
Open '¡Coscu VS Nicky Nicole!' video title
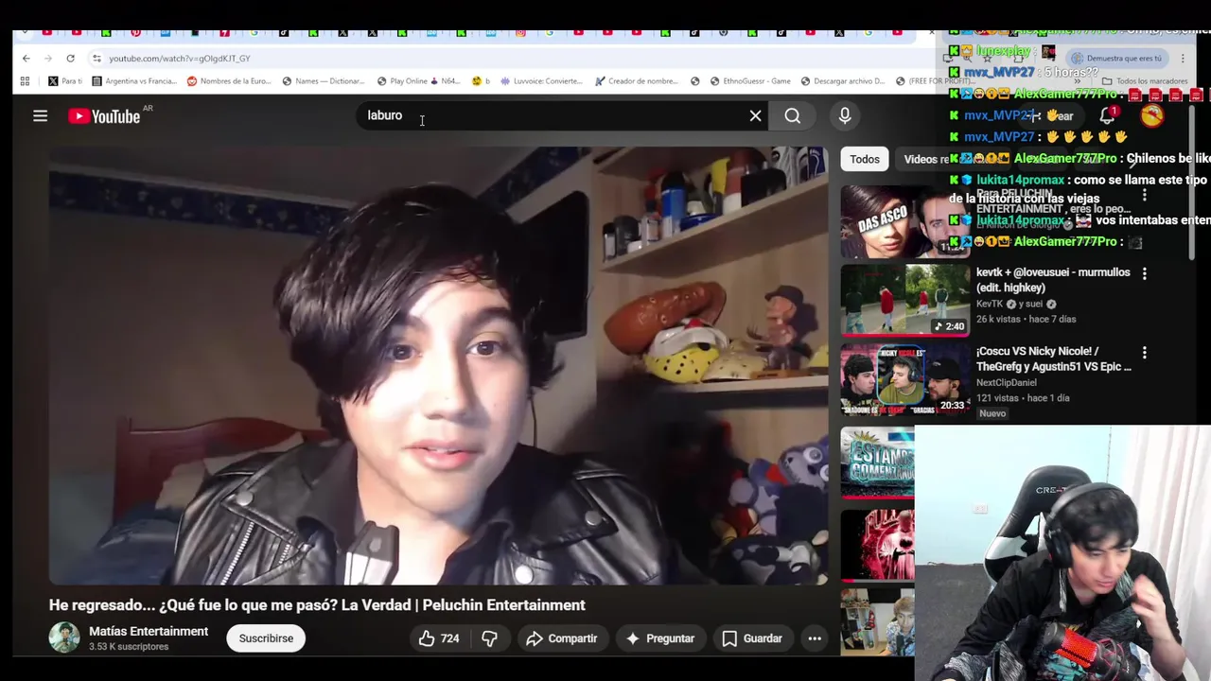point(1053,359)
